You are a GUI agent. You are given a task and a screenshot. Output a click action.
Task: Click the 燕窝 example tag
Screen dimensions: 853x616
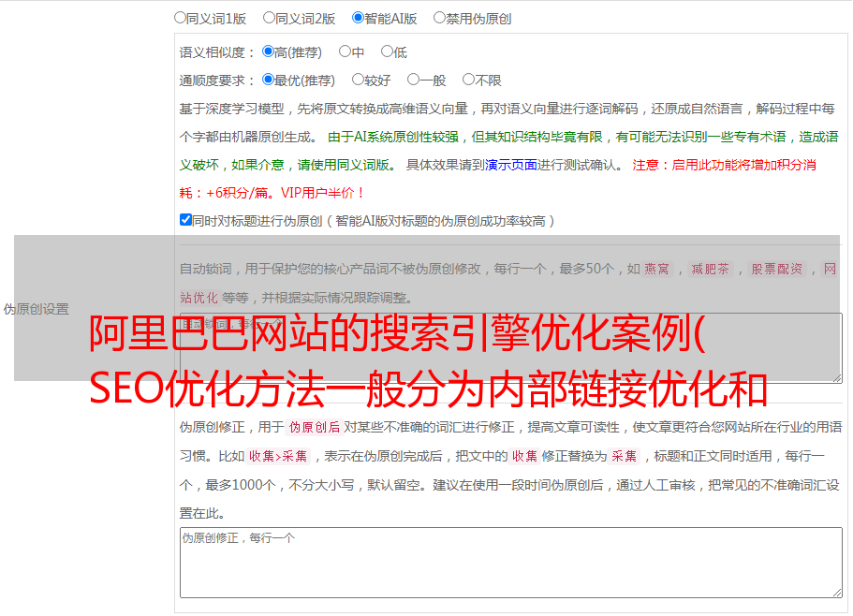[656, 269]
